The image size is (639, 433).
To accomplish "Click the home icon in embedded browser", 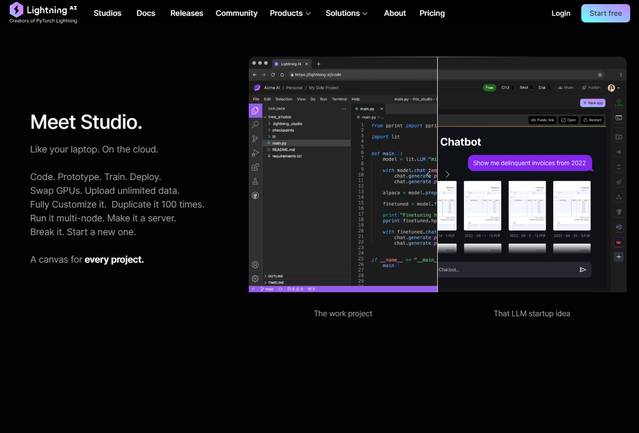I will coord(282,74).
